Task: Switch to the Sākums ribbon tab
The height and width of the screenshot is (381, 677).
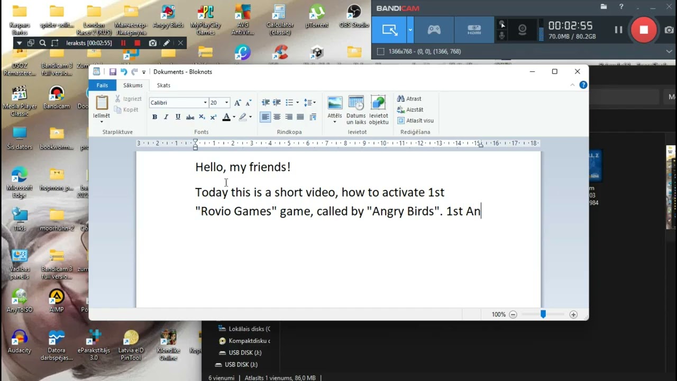Action: pos(133,85)
